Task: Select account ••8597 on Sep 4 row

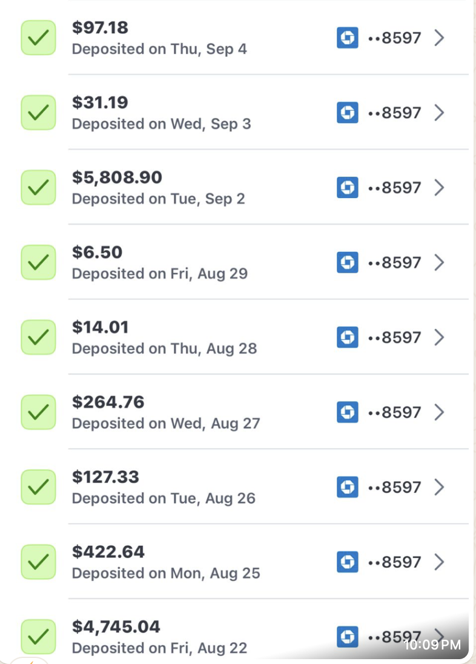Action: pyautogui.click(x=394, y=38)
